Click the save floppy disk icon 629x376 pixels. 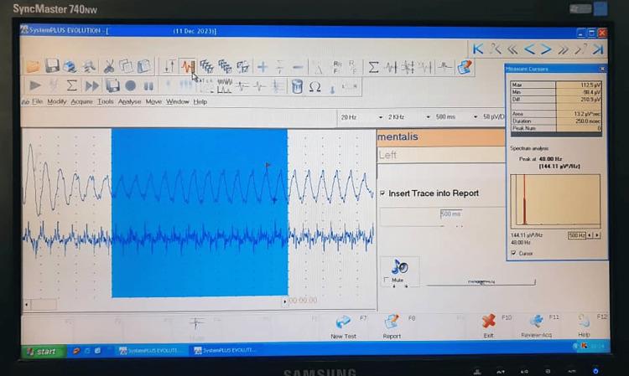(52, 66)
